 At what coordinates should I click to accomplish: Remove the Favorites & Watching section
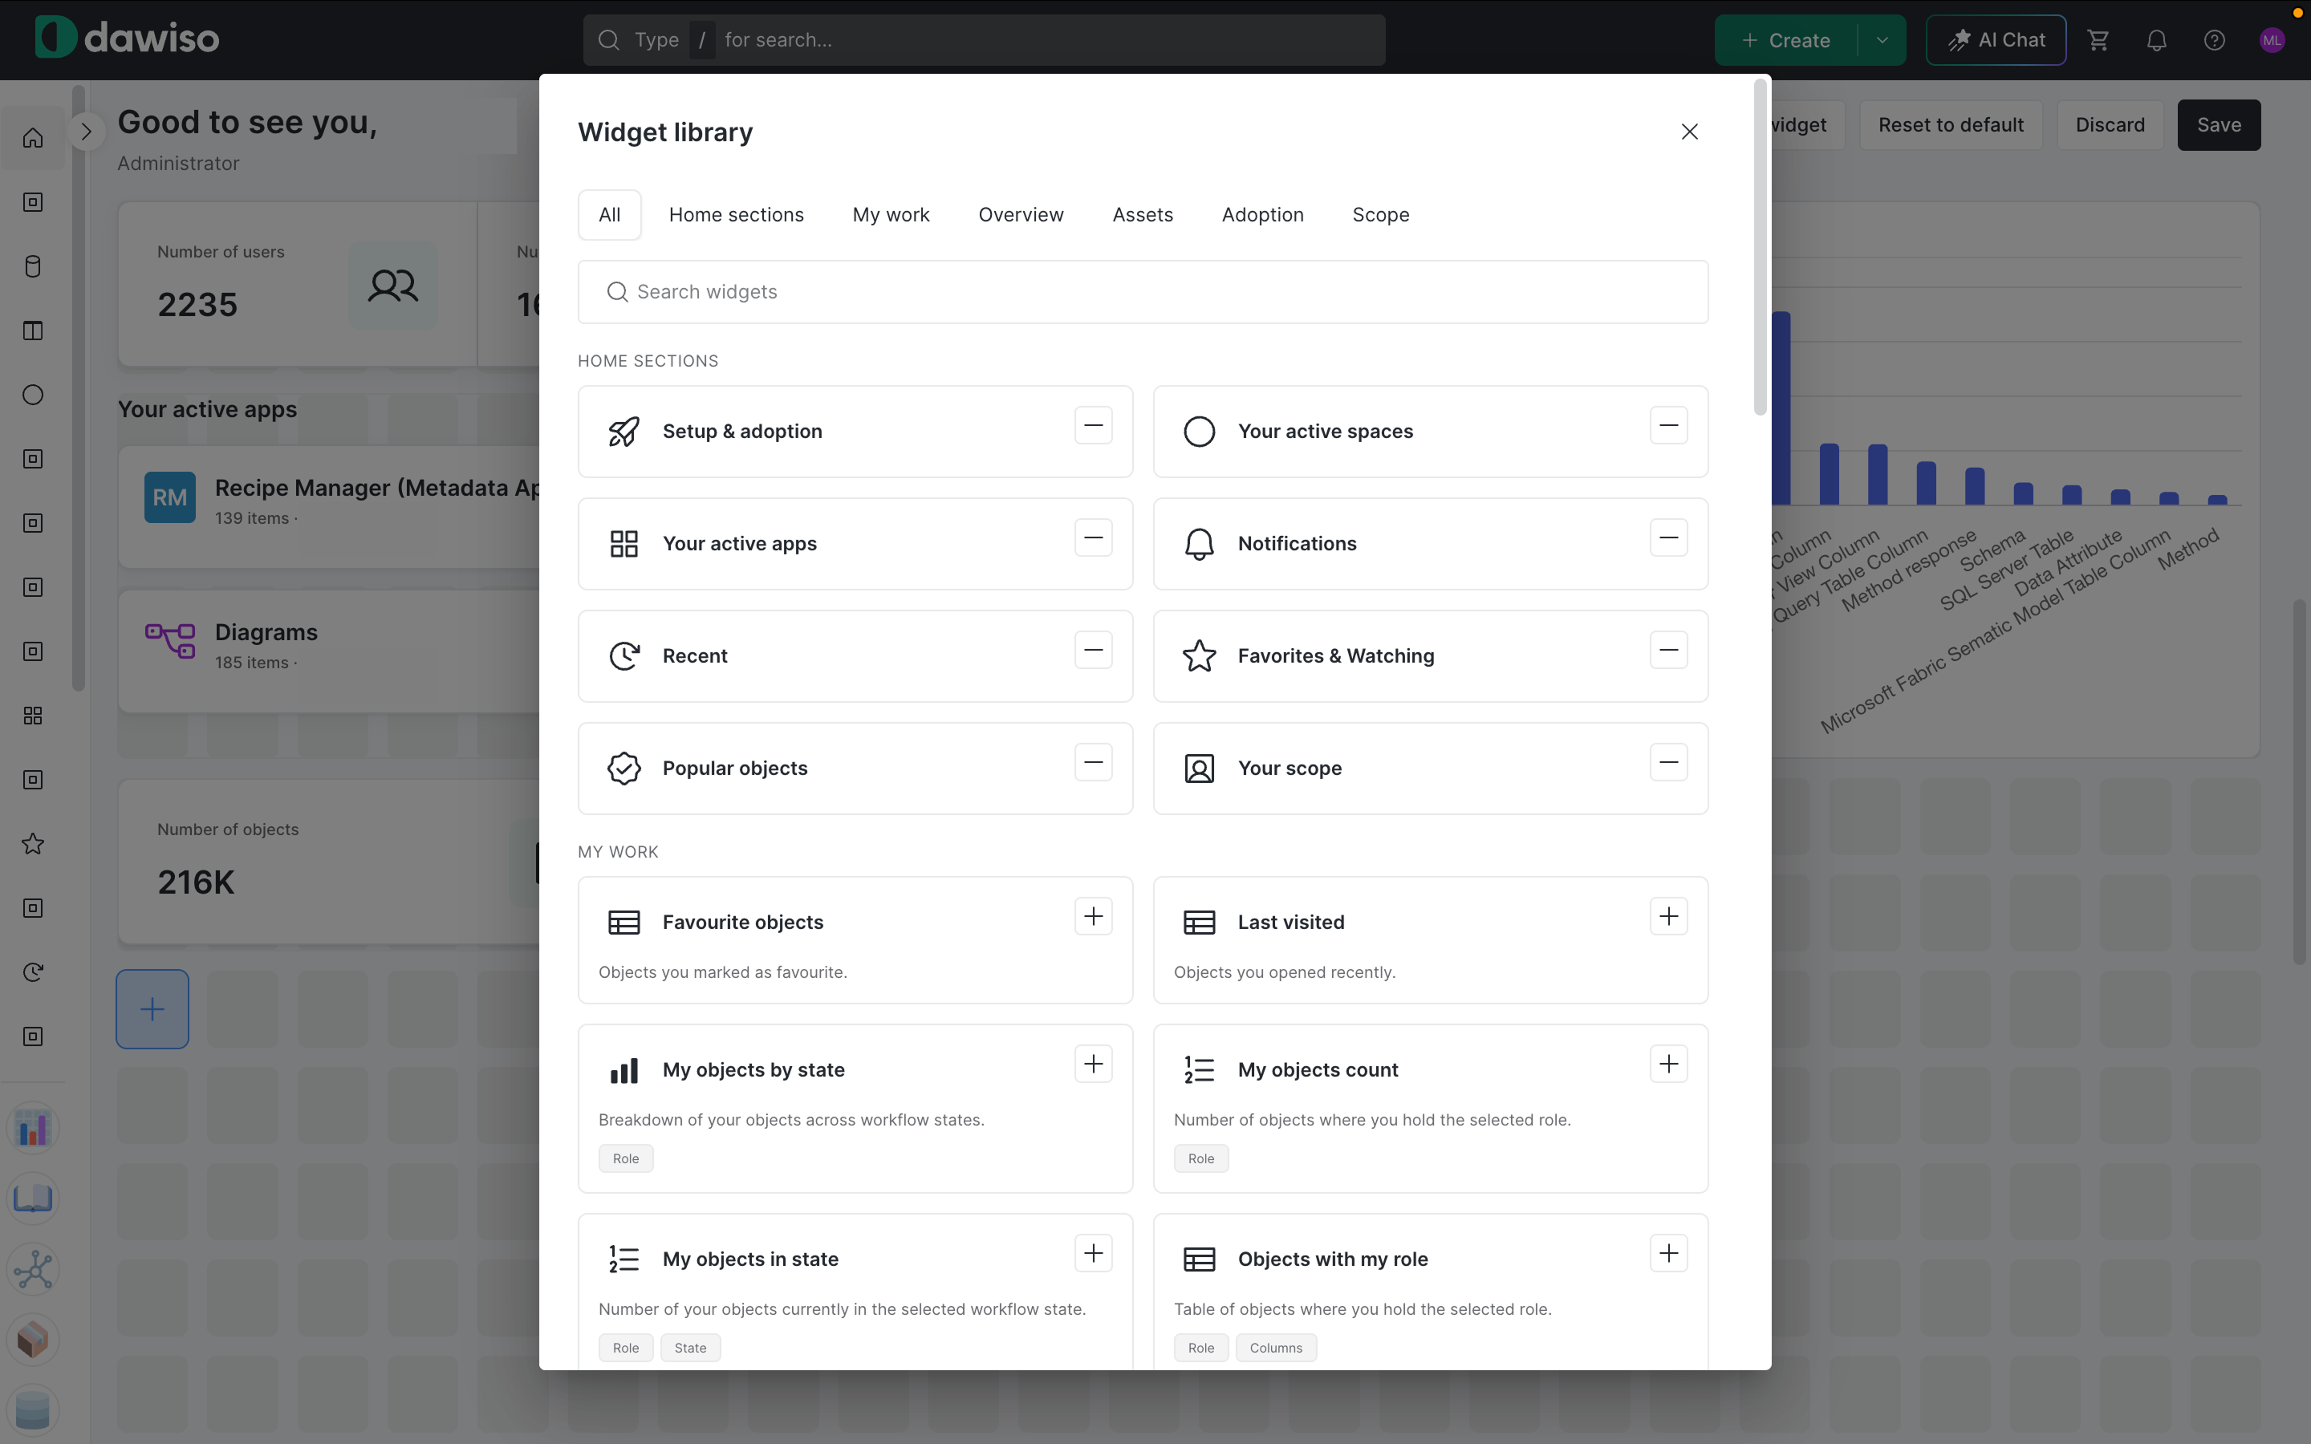coord(1668,651)
